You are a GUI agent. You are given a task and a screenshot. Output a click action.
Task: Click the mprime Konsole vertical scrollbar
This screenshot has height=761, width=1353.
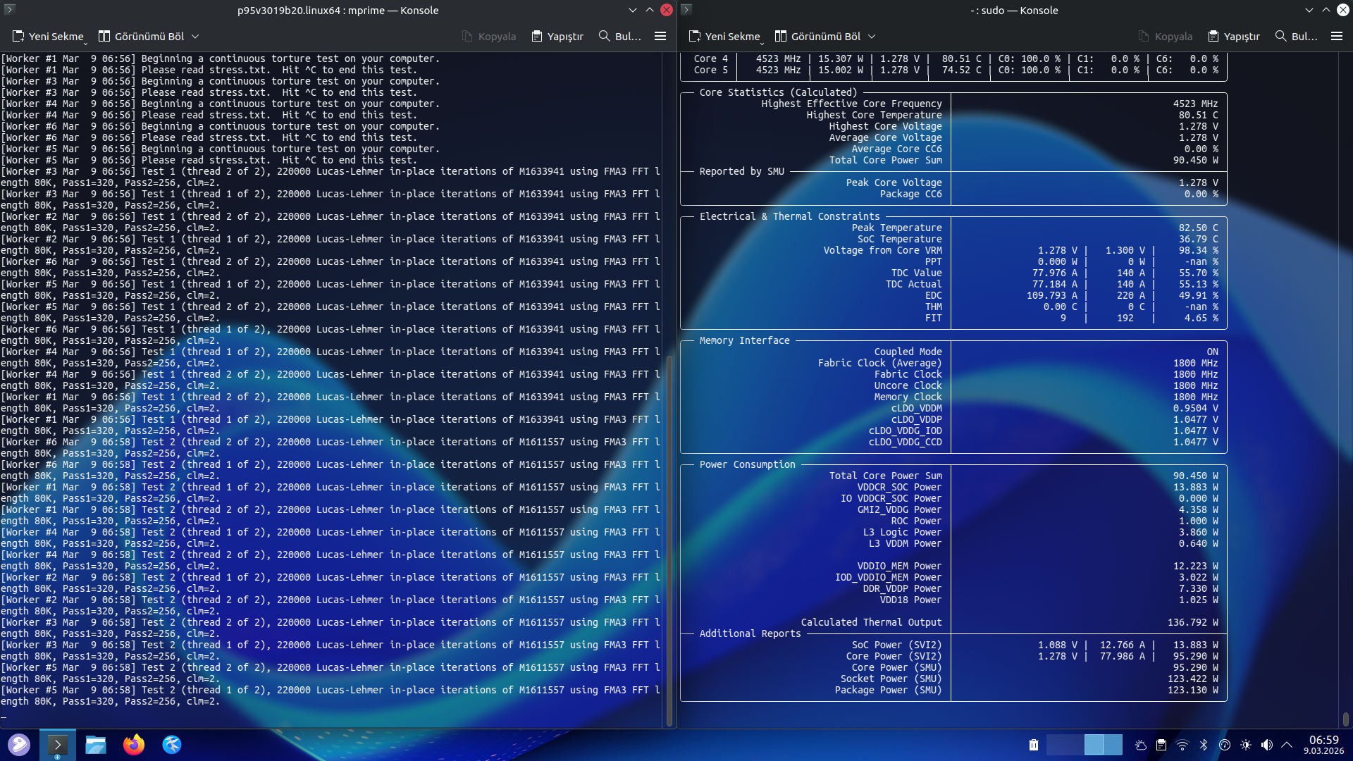pyautogui.click(x=669, y=541)
